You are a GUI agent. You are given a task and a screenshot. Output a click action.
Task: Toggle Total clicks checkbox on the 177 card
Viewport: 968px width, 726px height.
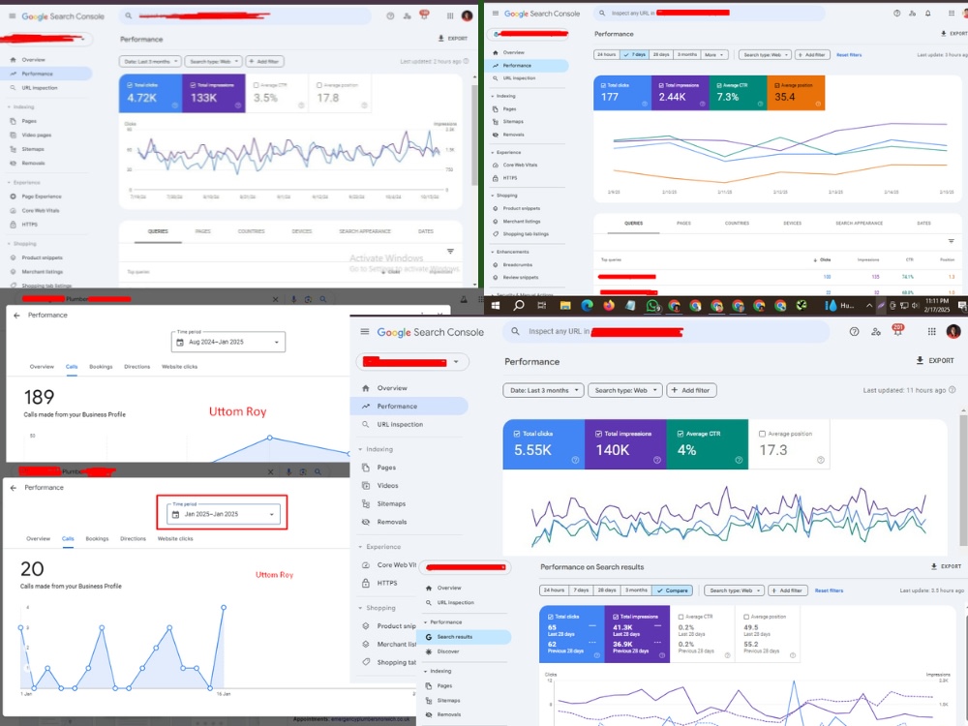604,85
